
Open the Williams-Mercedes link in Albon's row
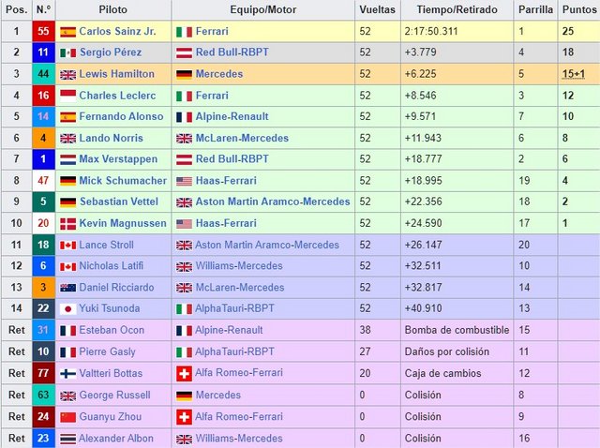(239, 439)
